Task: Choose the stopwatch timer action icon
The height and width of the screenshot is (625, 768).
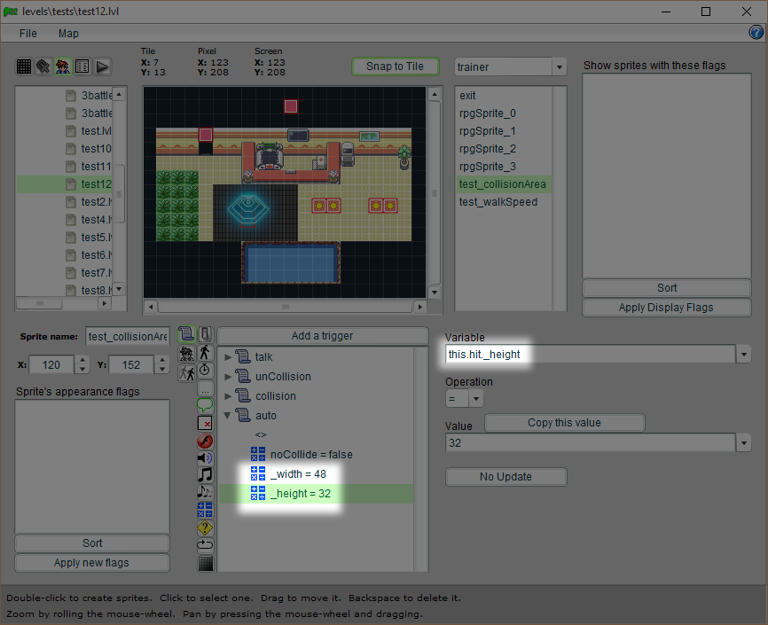Action: 205,369
